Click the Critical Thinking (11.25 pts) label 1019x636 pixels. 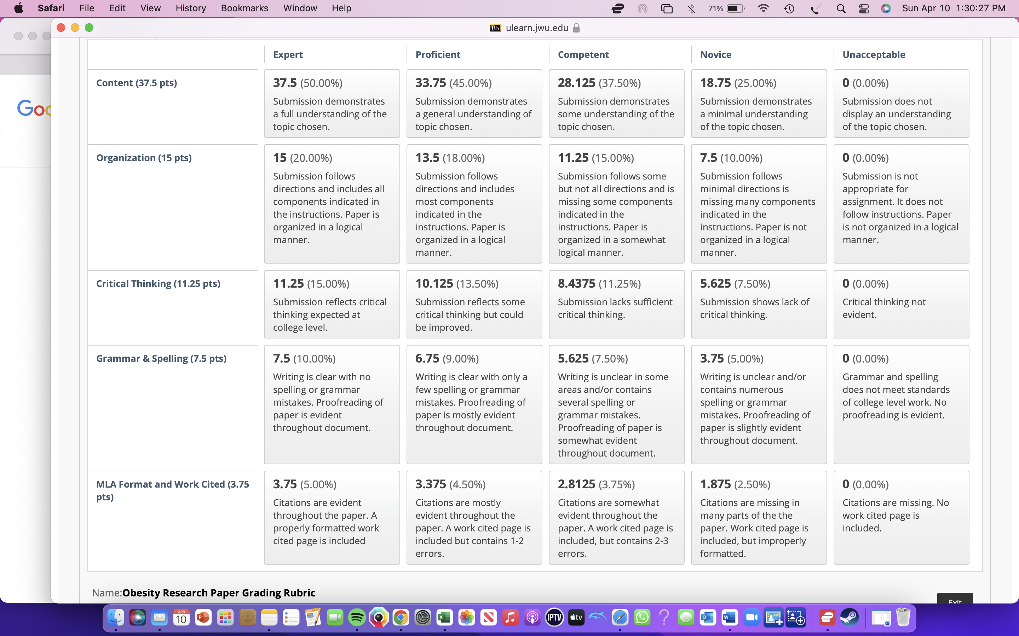158,283
